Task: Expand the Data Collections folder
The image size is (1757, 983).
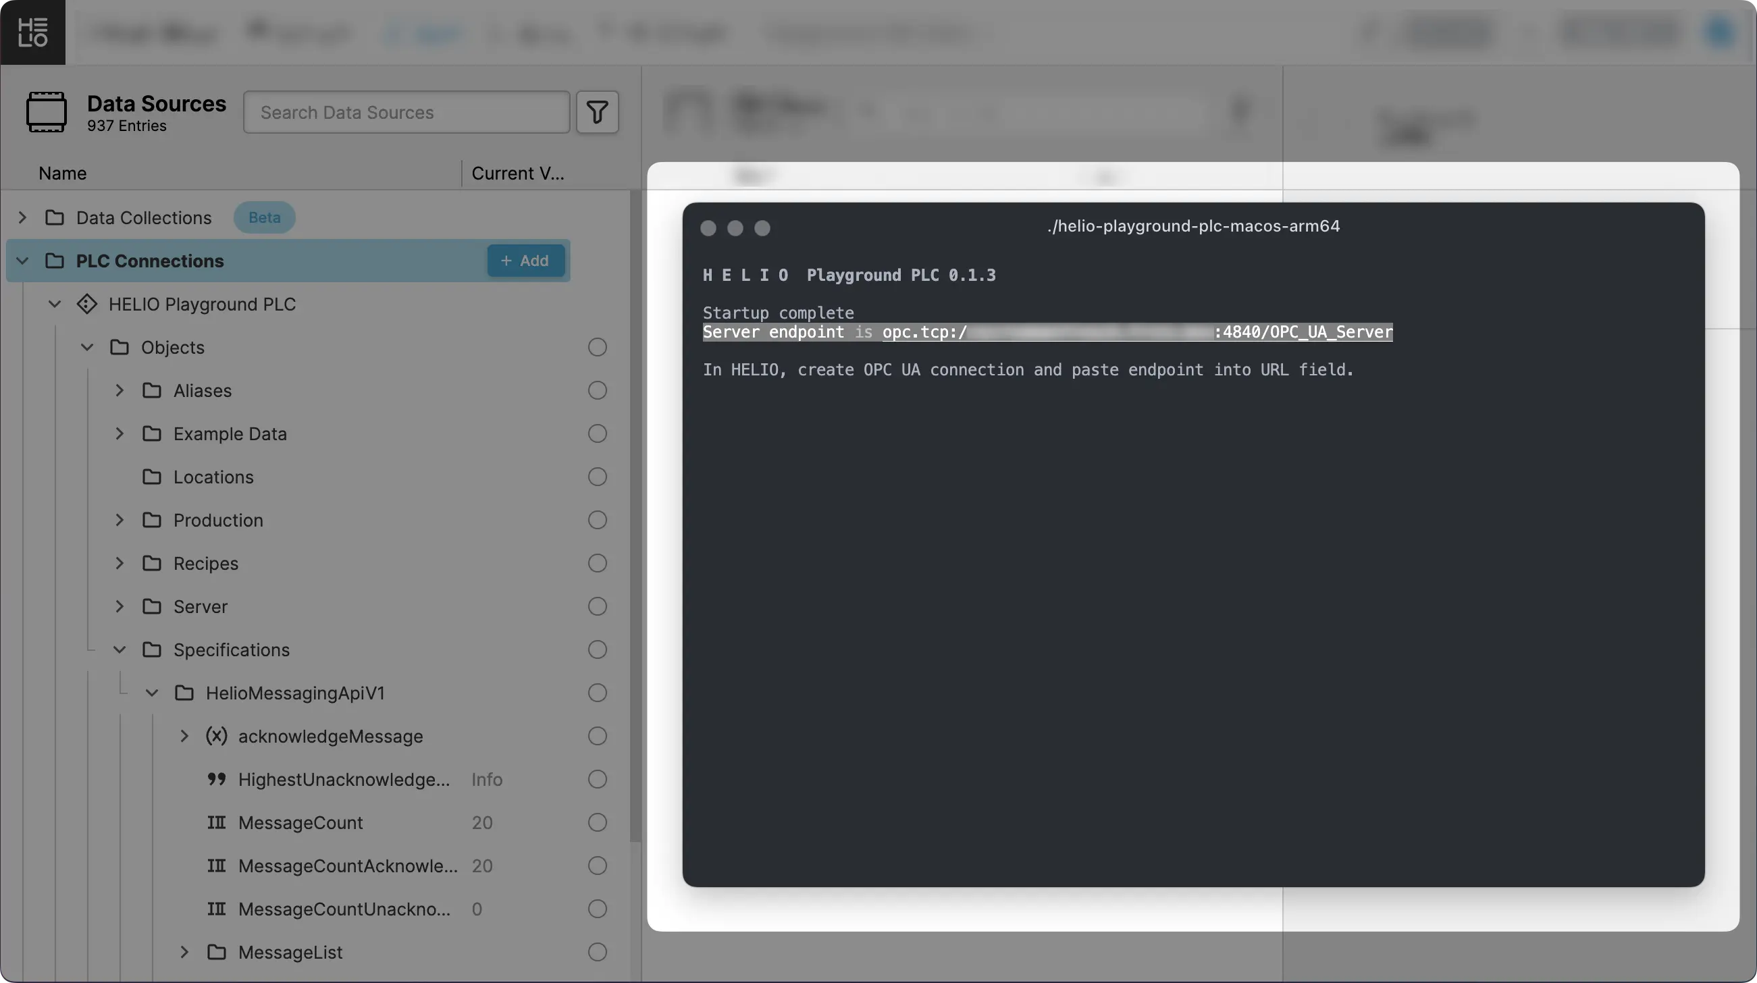Action: pyautogui.click(x=22, y=217)
